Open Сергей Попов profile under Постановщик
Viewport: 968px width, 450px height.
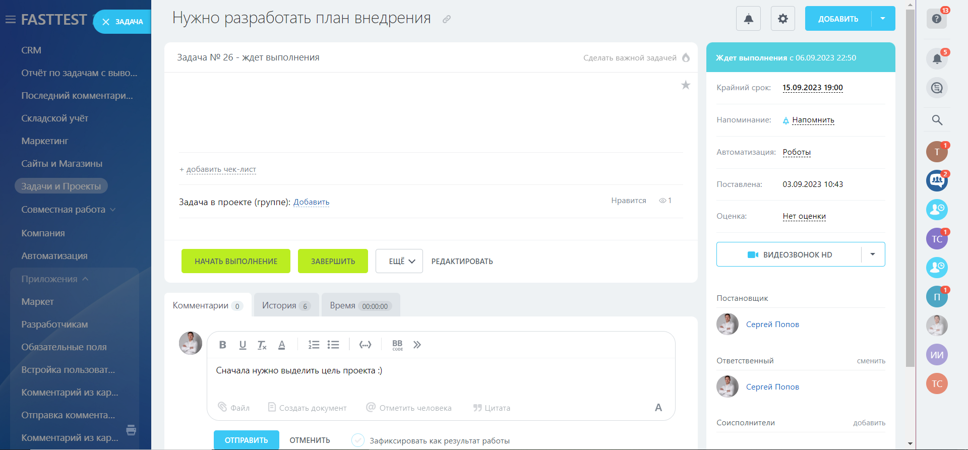coord(772,325)
